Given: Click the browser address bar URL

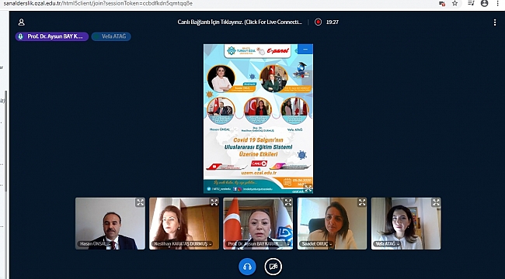Looking at the screenshot, I should (x=98, y=3).
